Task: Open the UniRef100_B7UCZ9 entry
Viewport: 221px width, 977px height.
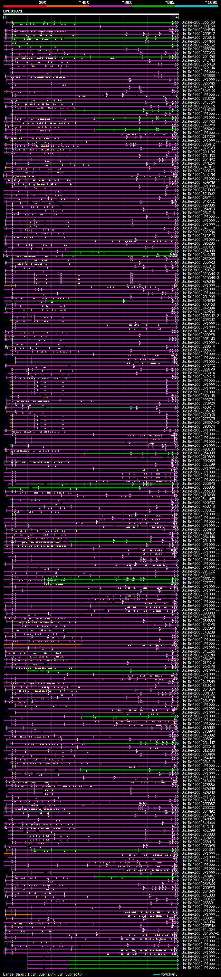Action: point(198,99)
